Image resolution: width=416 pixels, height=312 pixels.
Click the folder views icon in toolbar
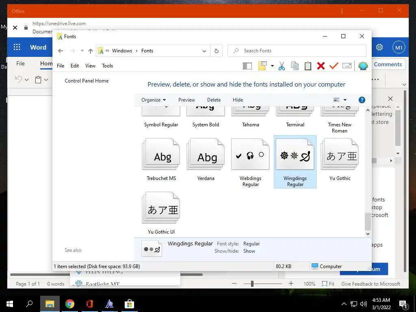click(x=262, y=66)
